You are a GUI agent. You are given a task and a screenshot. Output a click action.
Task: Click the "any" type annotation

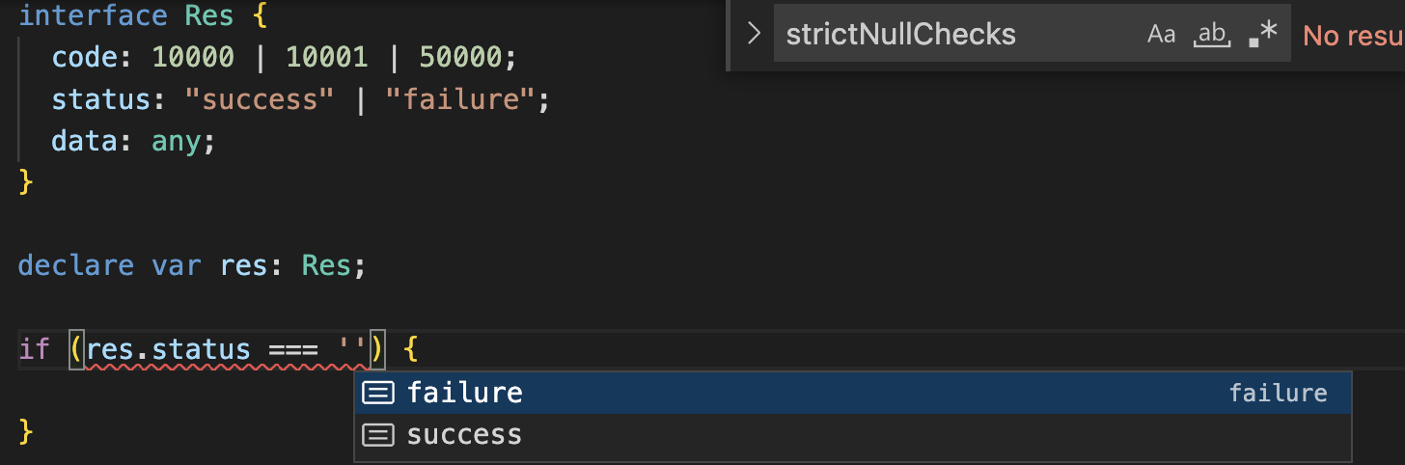coord(177,141)
